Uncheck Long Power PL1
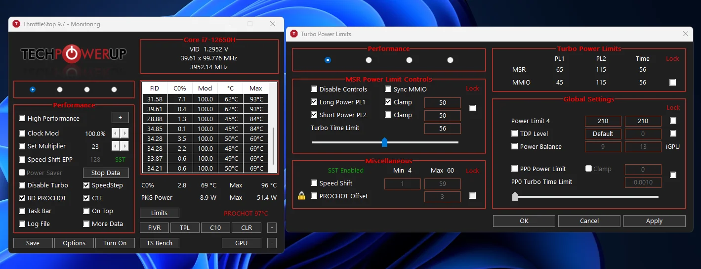Screen dimensions: 701x269 click(x=314, y=102)
